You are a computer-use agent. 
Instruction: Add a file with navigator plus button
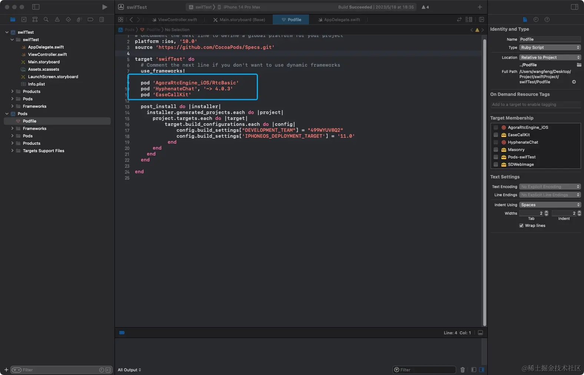pyautogui.click(x=6, y=370)
